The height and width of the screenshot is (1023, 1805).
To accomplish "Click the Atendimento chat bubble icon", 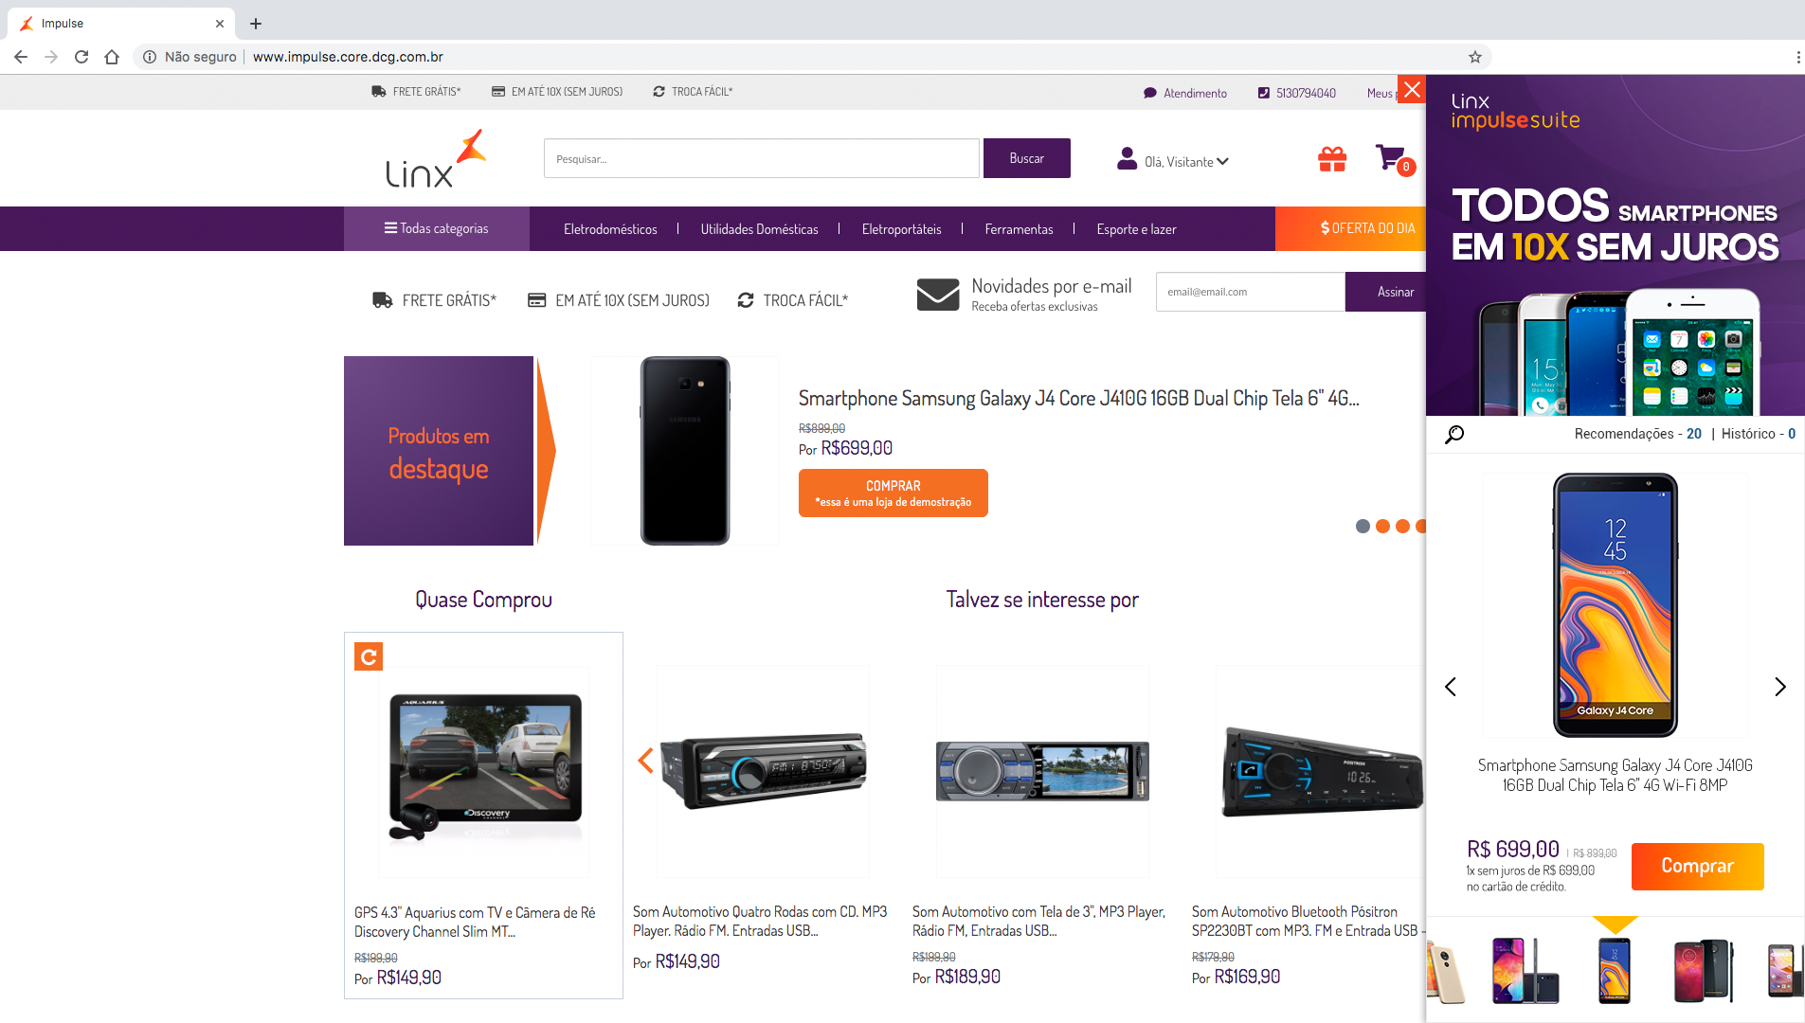I will (x=1150, y=93).
